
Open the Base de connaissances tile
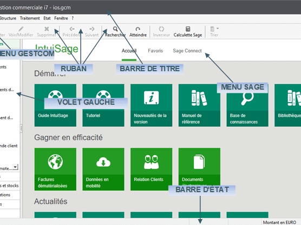tap(247, 105)
